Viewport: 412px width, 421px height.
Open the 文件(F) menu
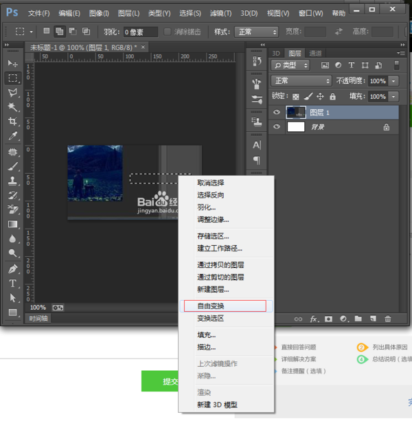pos(39,13)
